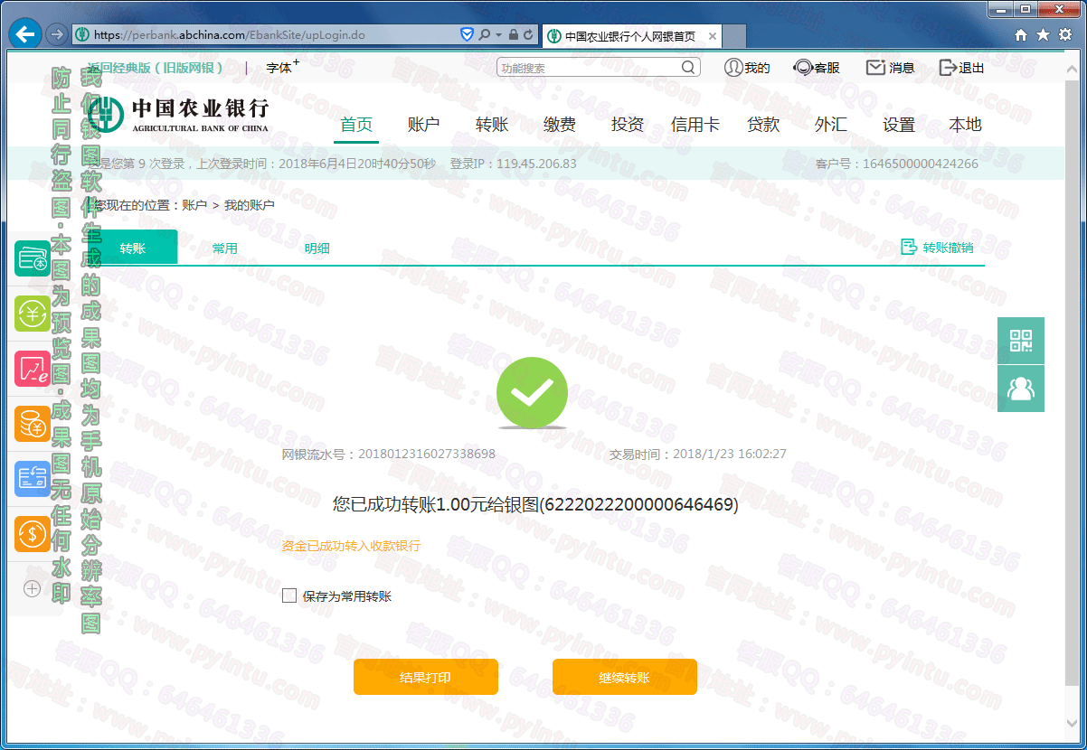1087x750 pixels.
Task: Click the orange coin-stack sidebar icon
Action: [33, 424]
